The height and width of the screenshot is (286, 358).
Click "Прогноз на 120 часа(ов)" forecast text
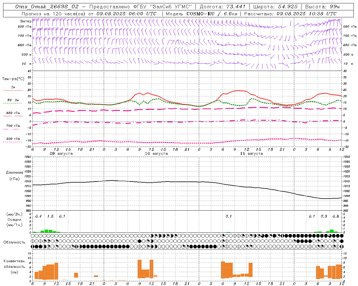coord(53,14)
